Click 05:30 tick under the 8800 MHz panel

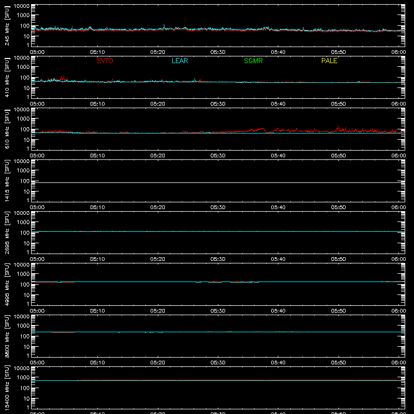[218, 363]
